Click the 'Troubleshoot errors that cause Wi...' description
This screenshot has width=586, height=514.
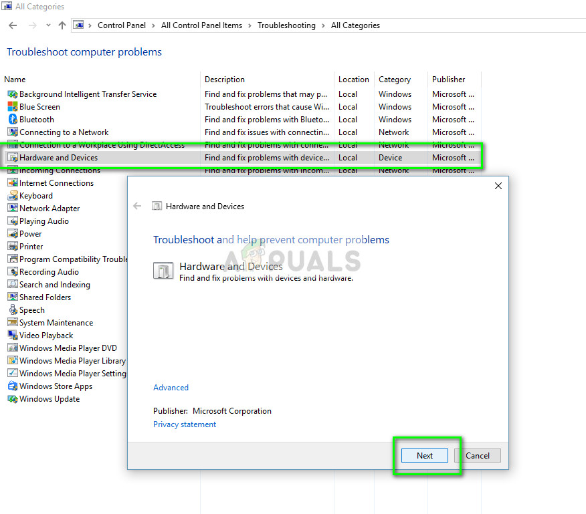click(x=267, y=107)
